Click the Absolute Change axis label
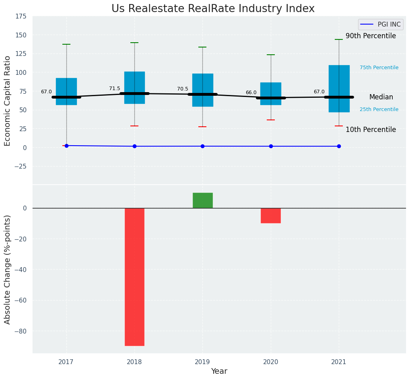This screenshot has height=379, width=410. pos(8,269)
